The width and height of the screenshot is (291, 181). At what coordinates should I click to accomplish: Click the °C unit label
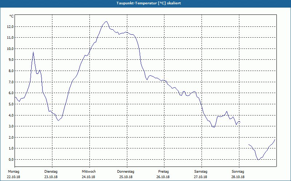tap(11, 16)
